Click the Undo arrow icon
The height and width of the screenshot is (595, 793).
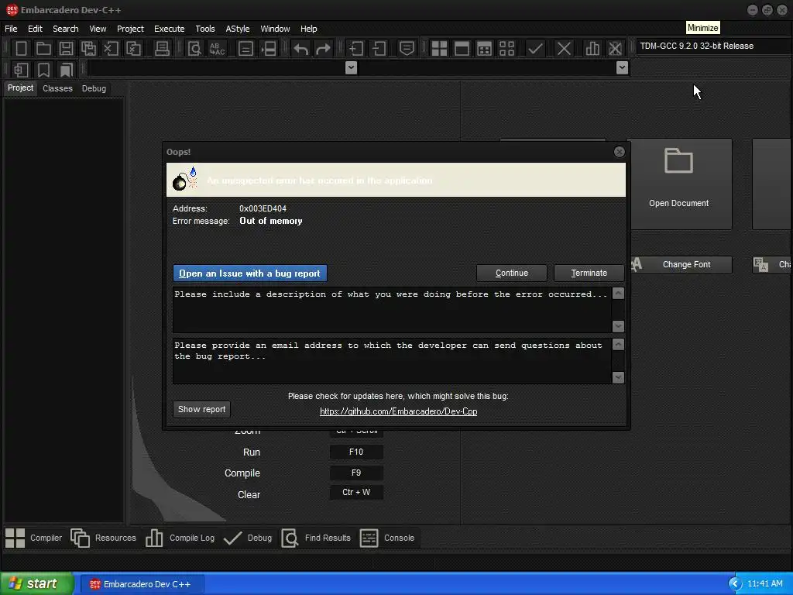[301, 49]
